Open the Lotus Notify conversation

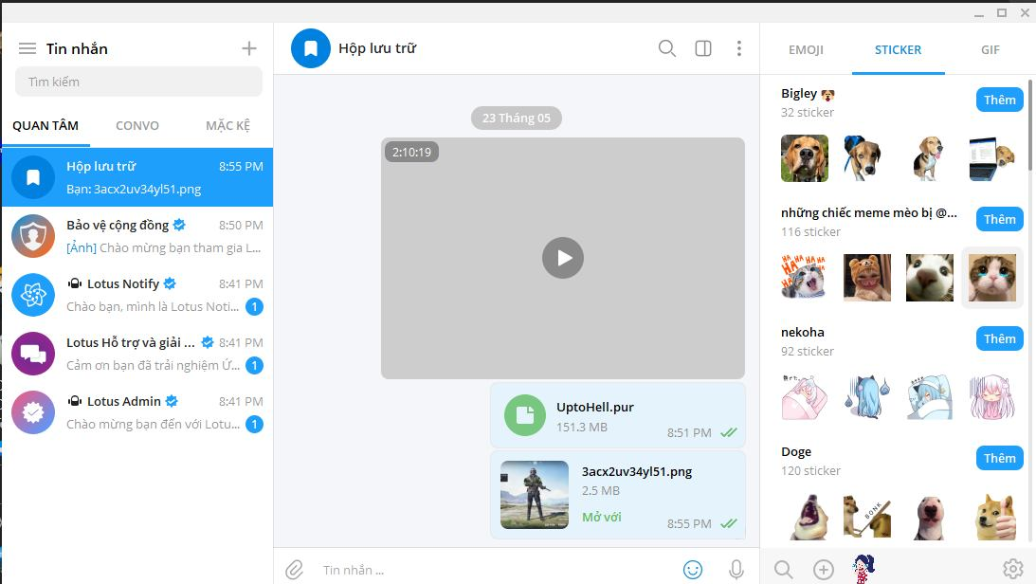click(137, 295)
